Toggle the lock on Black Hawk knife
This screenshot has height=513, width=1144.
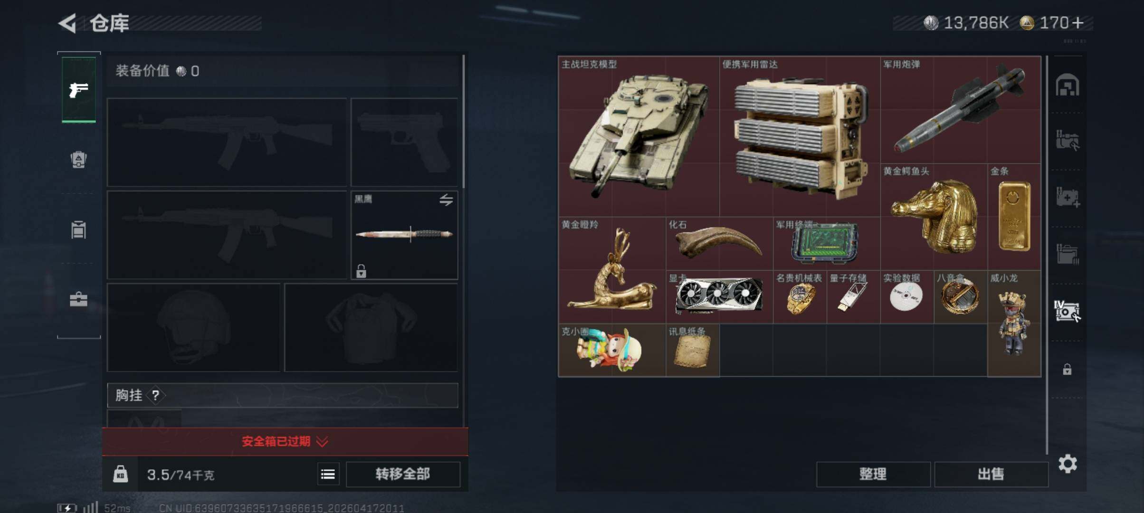coord(361,271)
